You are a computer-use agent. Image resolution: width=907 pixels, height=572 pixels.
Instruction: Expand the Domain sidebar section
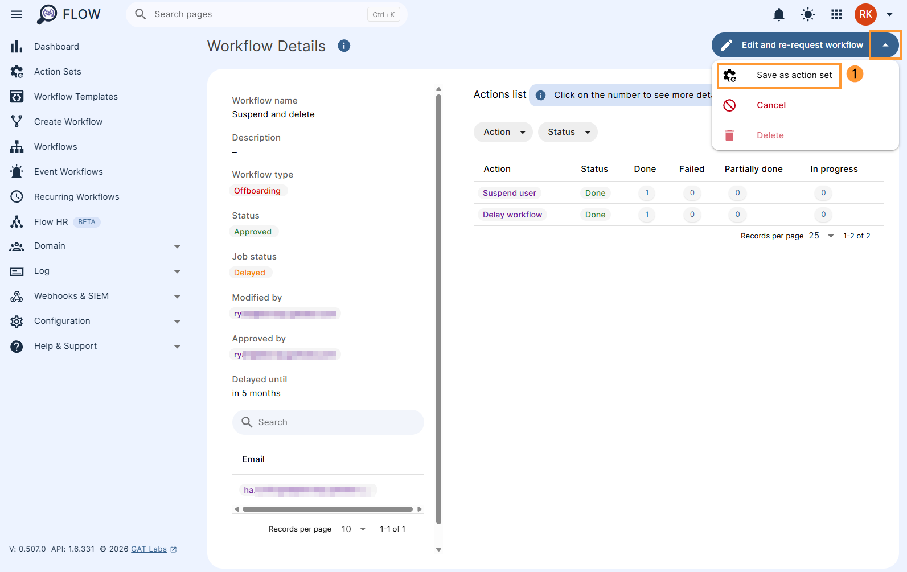tap(96, 246)
